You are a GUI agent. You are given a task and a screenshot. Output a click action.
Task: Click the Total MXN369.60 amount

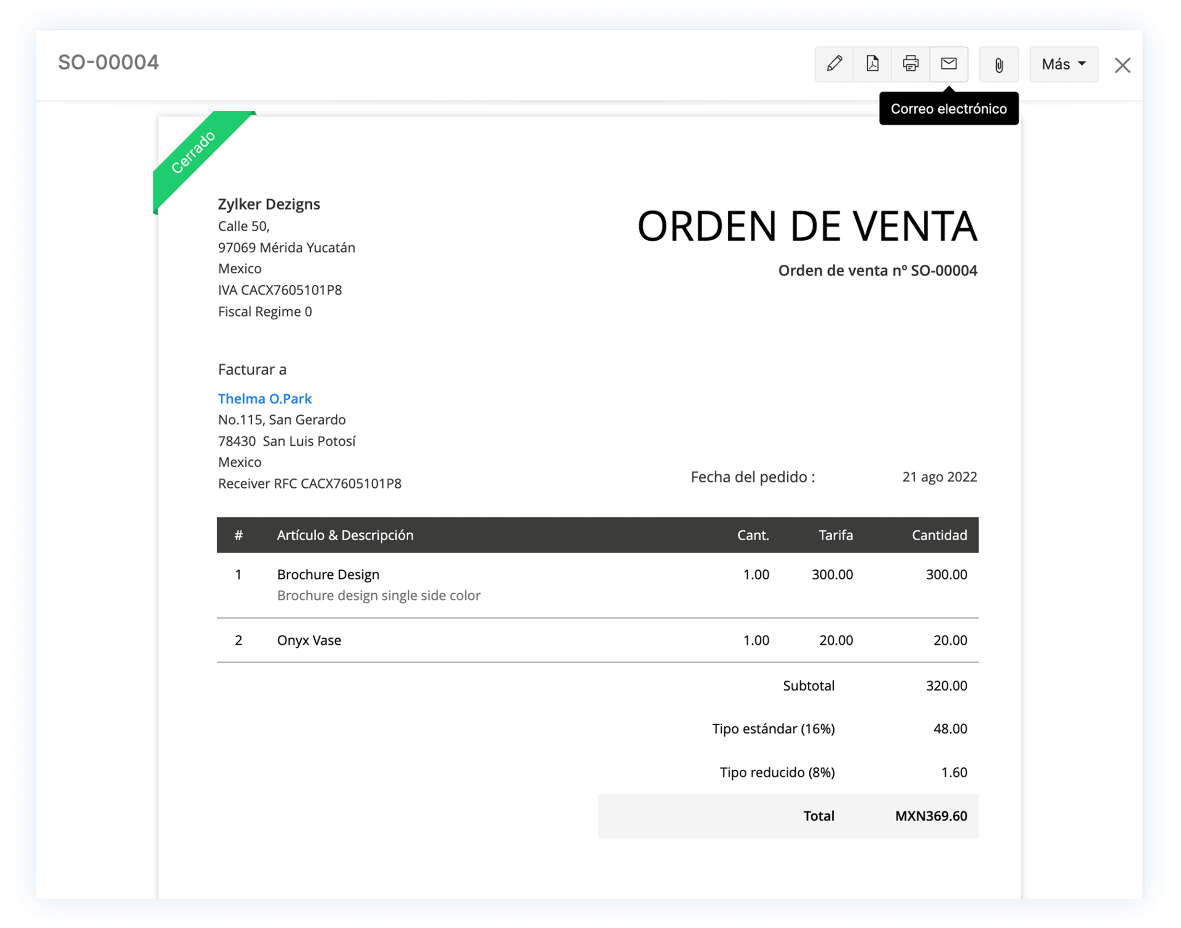tap(931, 815)
